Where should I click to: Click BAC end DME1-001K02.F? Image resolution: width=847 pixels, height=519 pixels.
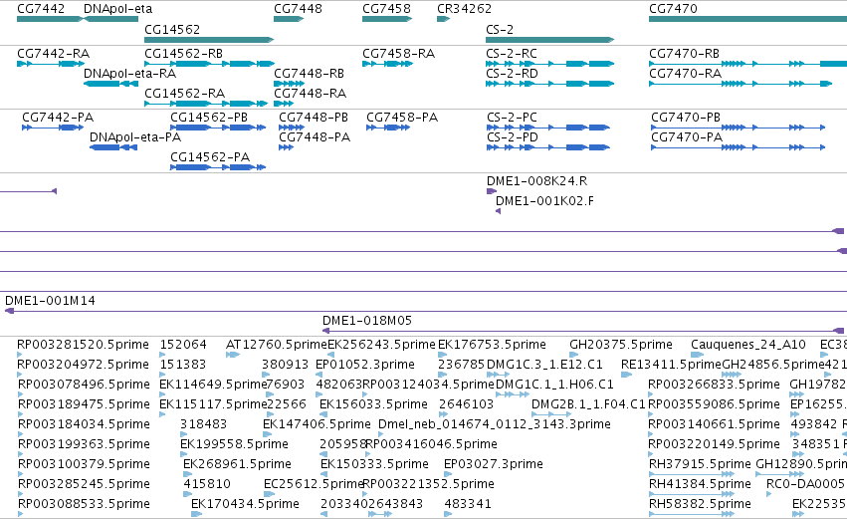coord(544,201)
